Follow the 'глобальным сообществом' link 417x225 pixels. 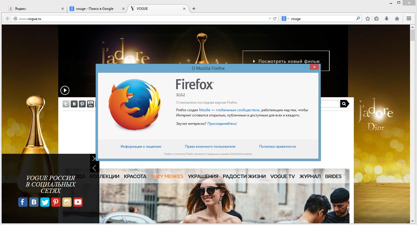(x=238, y=110)
